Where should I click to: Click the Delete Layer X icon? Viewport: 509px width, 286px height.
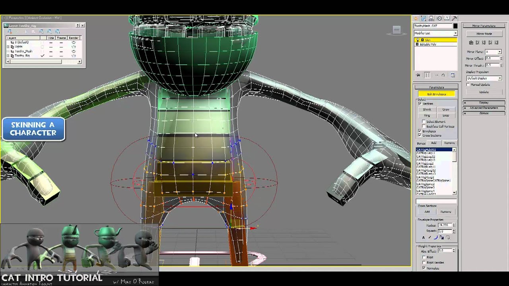pyautogui.click(x=17, y=32)
